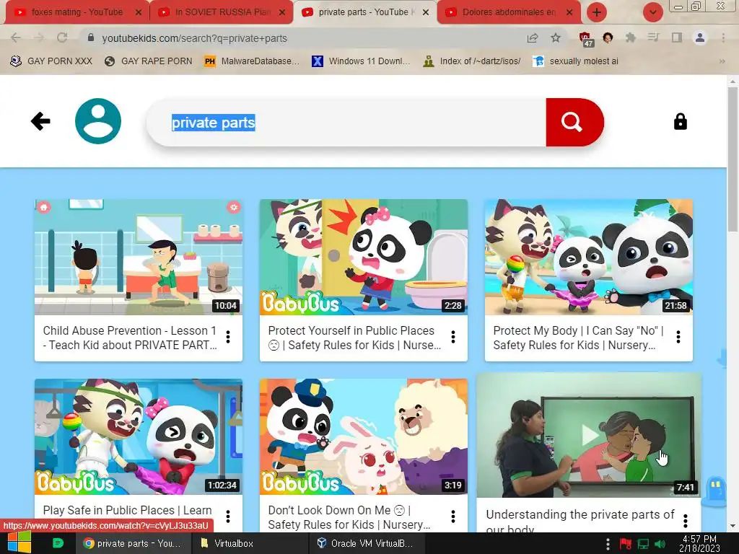
Task: Open options menu for Protect My Body video
Action: click(x=678, y=337)
